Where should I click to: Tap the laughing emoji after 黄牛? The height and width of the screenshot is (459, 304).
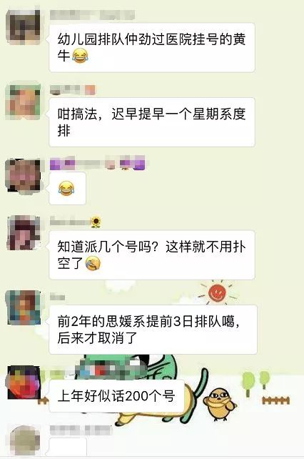80,56
